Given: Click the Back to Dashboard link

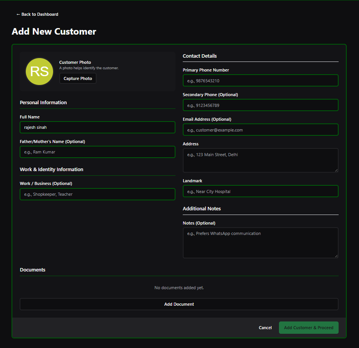Looking at the screenshot, I should tap(37, 14).
